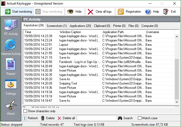181x127 pixels.
Task: Click the Bara username in 14:22:47 row
Action: pos(148,49)
